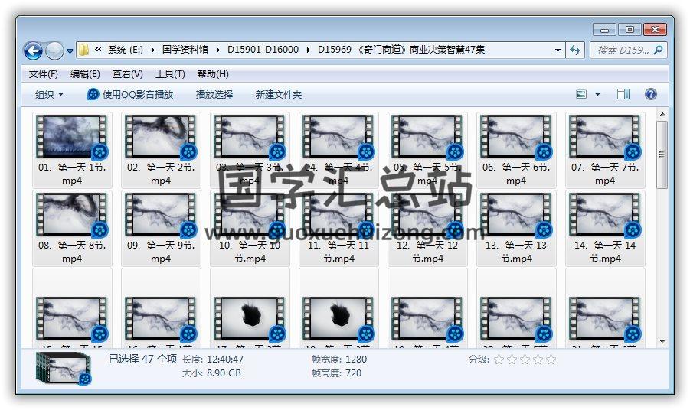
Task: Open the view options dropdown arrow
Action: click(x=597, y=94)
